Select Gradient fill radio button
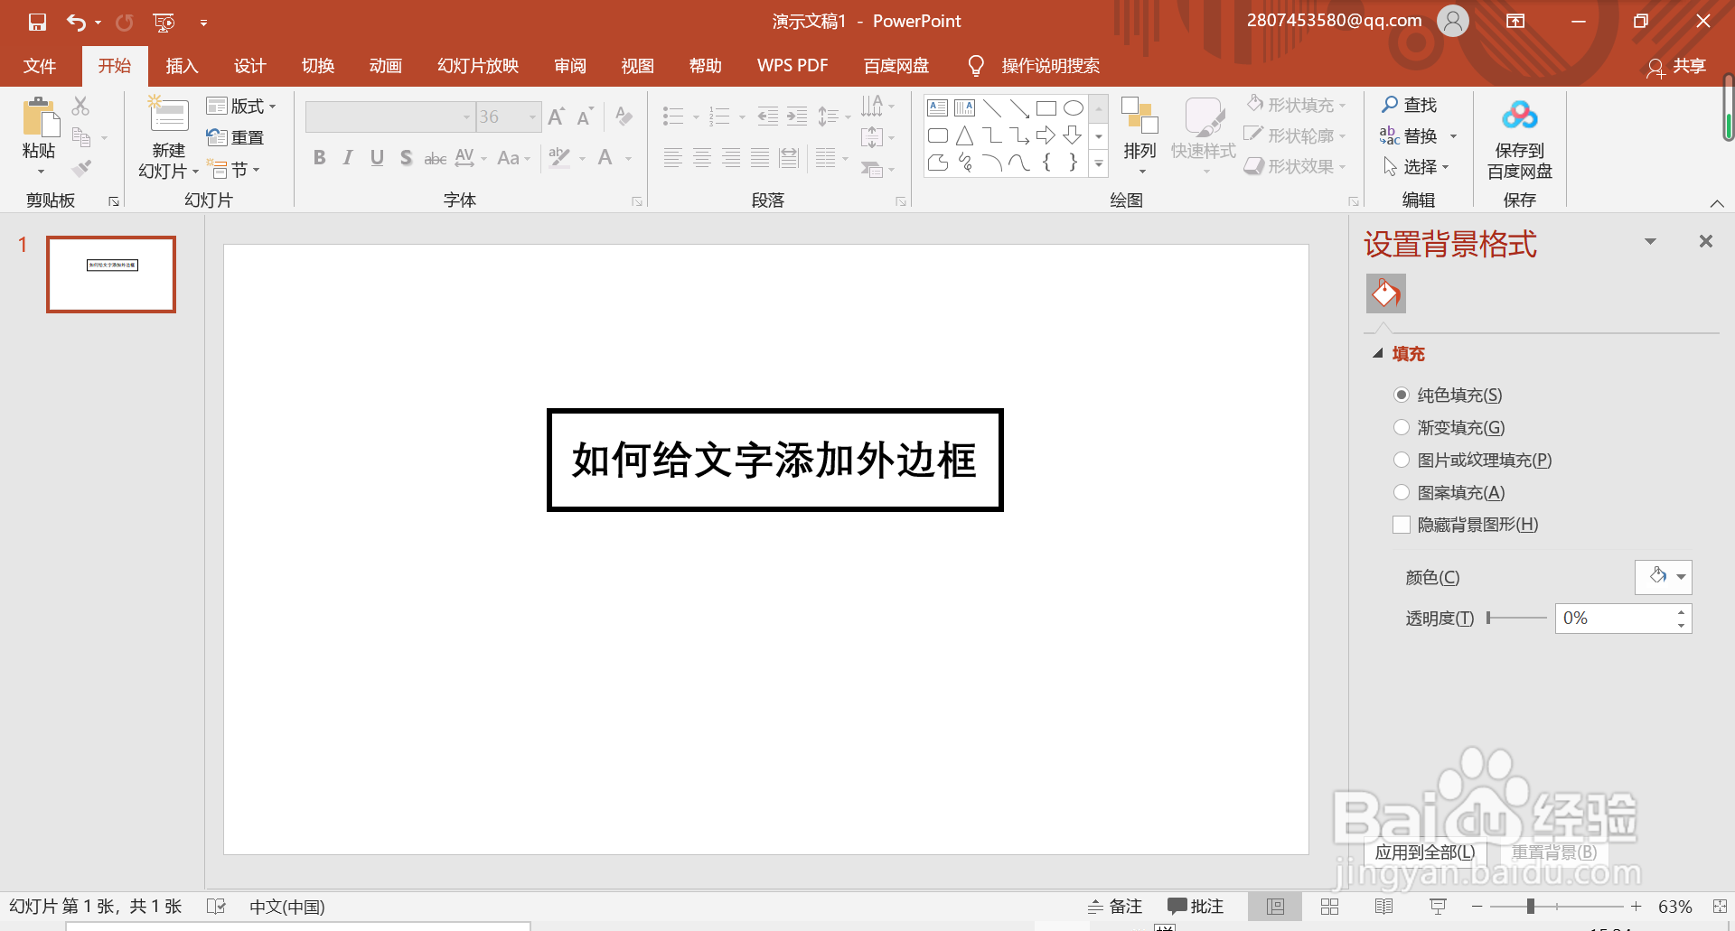Viewport: 1735px width, 931px height. (1402, 427)
